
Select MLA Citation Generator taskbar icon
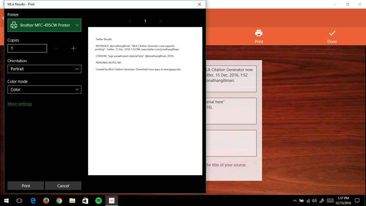tap(112, 201)
